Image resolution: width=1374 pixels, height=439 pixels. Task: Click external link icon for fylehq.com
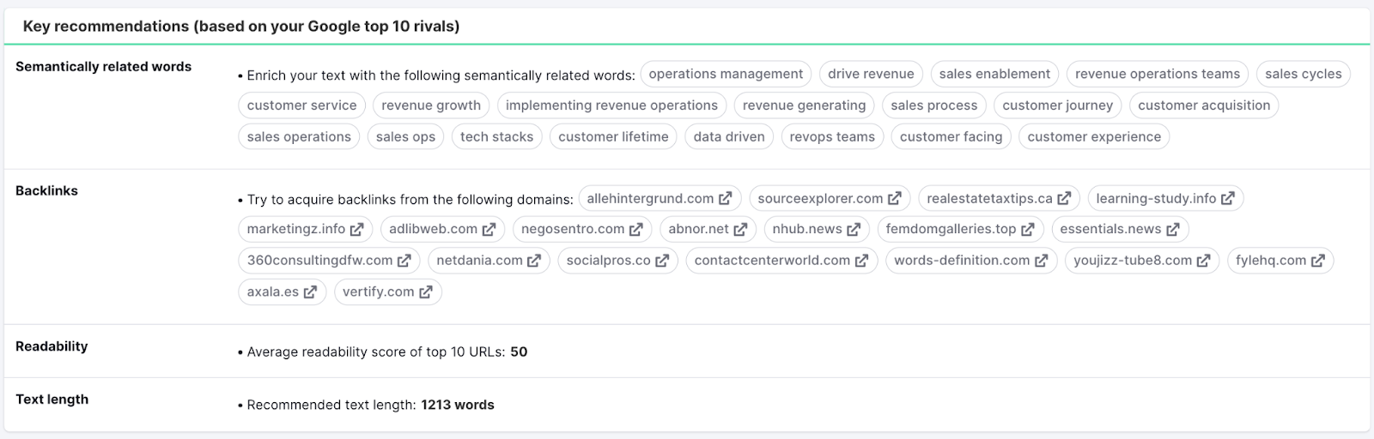(x=1317, y=261)
